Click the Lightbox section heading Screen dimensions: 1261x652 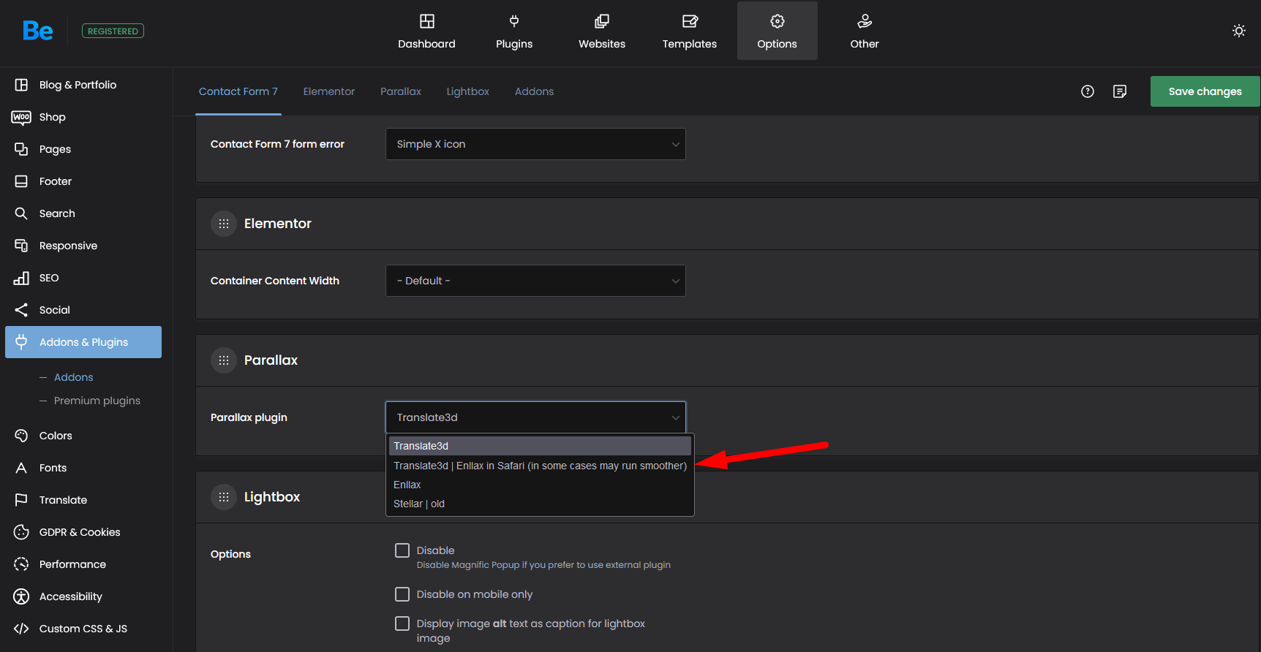(x=272, y=497)
